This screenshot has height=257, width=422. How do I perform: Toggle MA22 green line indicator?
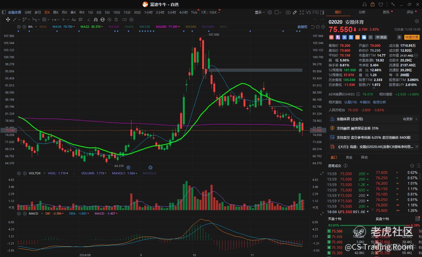point(92,27)
